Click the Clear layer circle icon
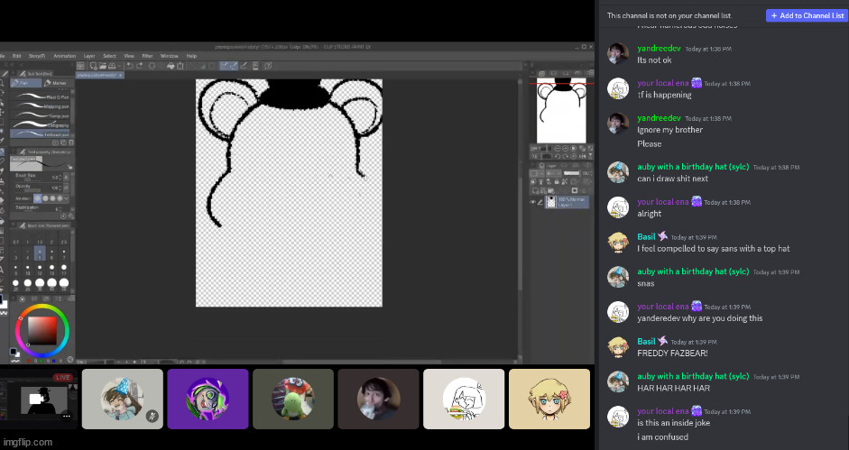The image size is (849, 450). (x=152, y=66)
